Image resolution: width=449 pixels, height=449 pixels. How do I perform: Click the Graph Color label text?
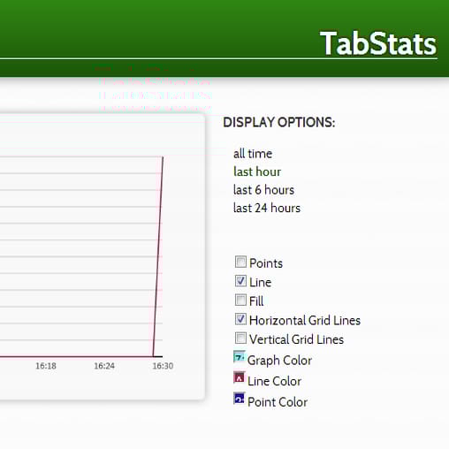click(x=279, y=361)
